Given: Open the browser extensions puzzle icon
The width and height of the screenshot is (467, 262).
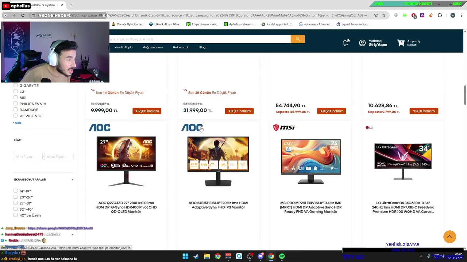Looking at the screenshot, I should (440, 15).
